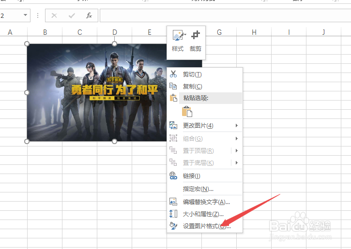Click the link globe icon
351x249 pixels.
173,176
